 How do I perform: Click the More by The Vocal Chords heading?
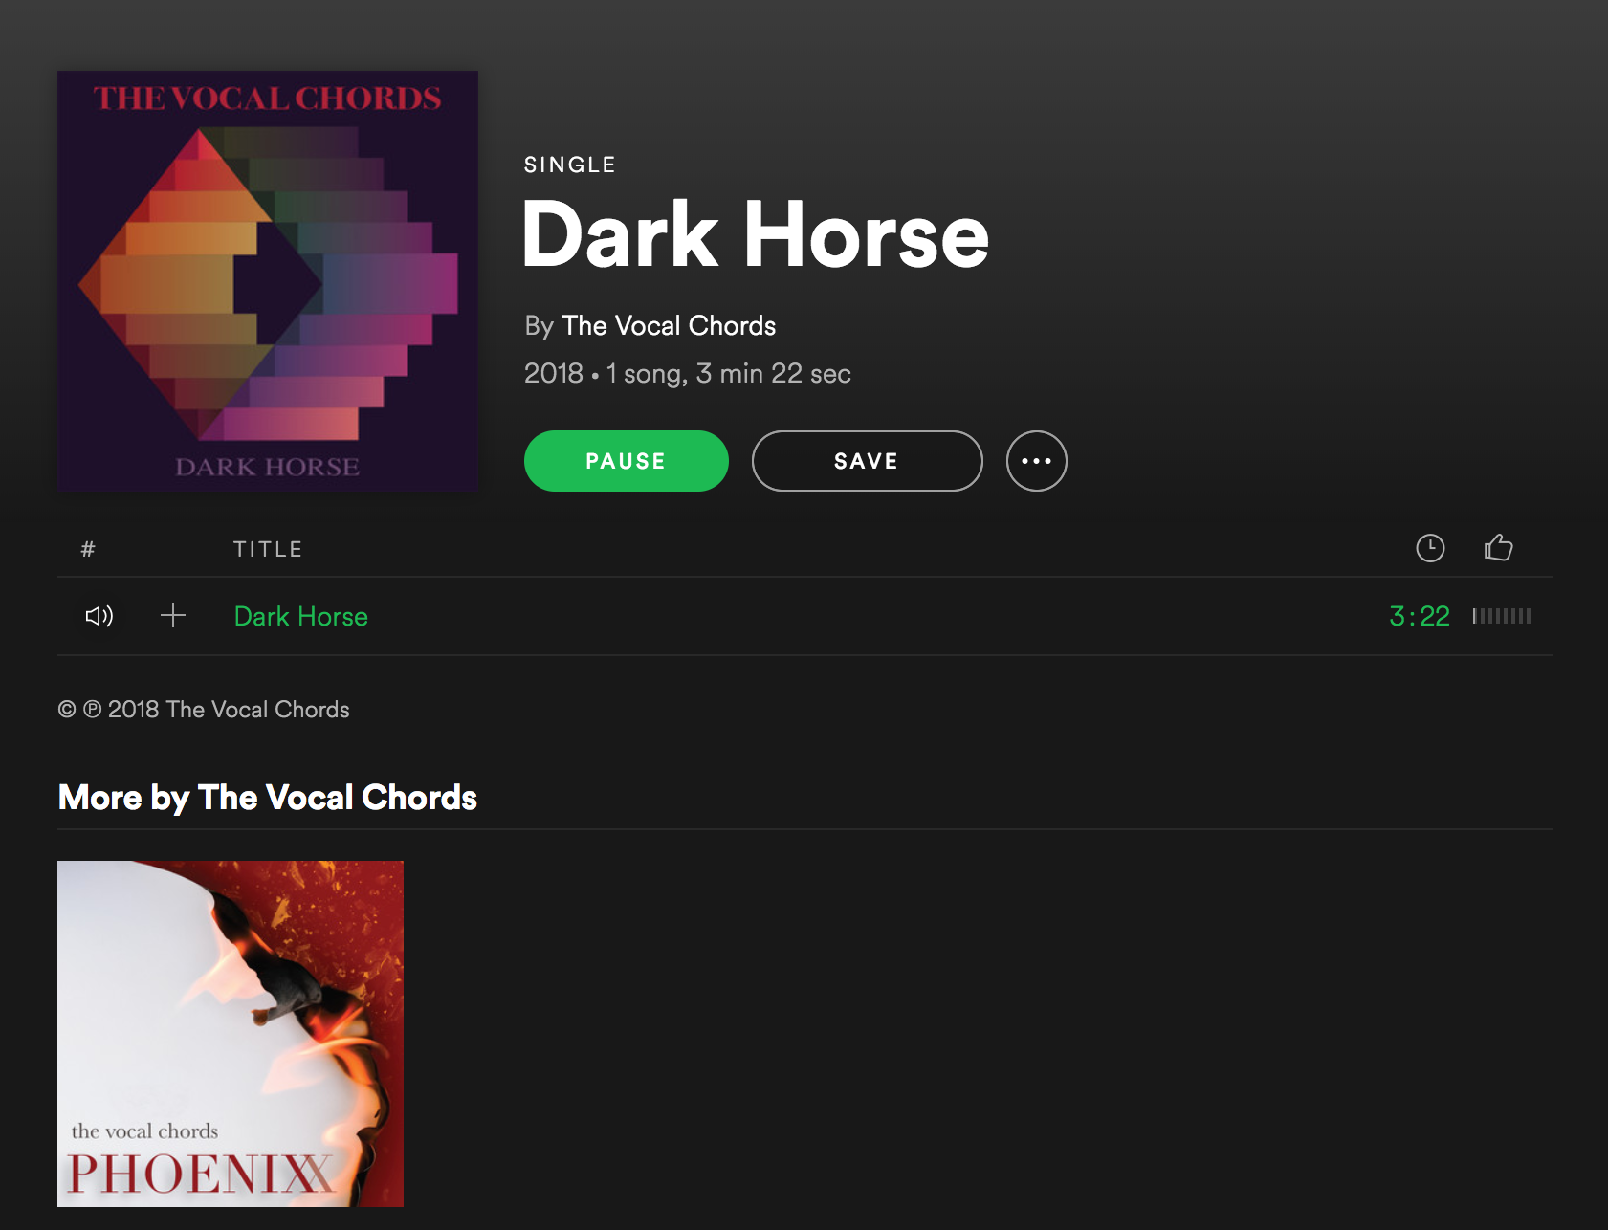(268, 798)
